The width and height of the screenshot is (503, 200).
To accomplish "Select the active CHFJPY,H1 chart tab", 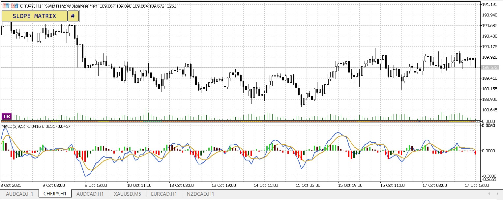I will pyautogui.click(x=55, y=194).
